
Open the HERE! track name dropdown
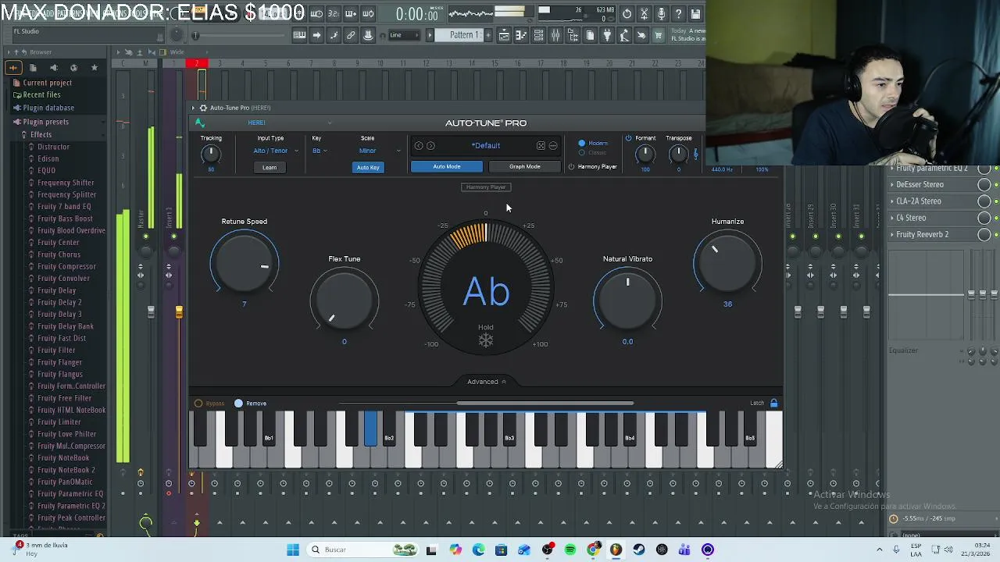pyautogui.click(x=289, y=123)
